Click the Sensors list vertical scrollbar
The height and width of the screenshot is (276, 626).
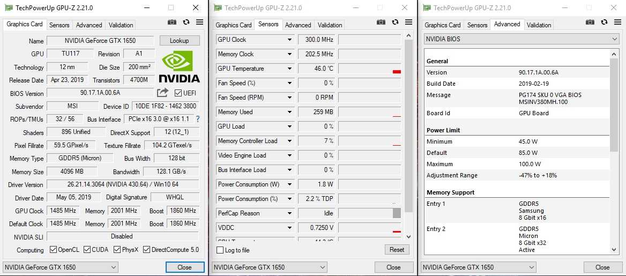[409, 134]
